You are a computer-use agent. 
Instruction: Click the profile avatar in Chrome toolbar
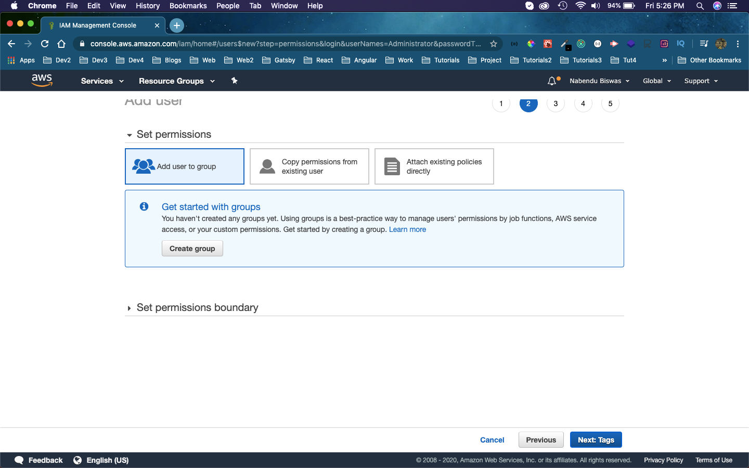tap(721, 44)
